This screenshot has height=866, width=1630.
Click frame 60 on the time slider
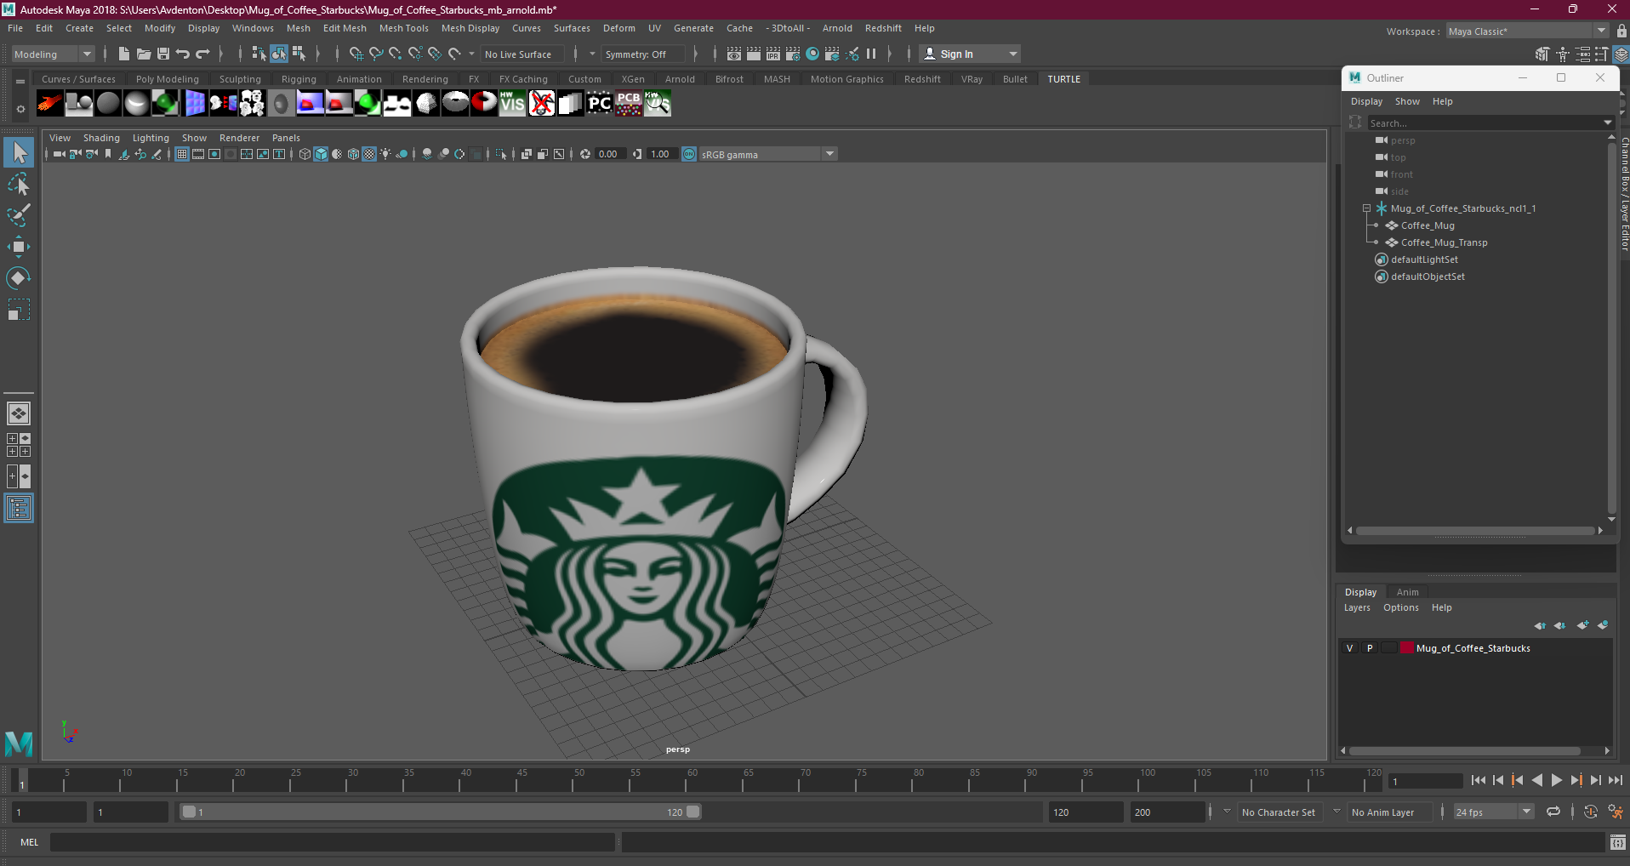coord(692,779)
